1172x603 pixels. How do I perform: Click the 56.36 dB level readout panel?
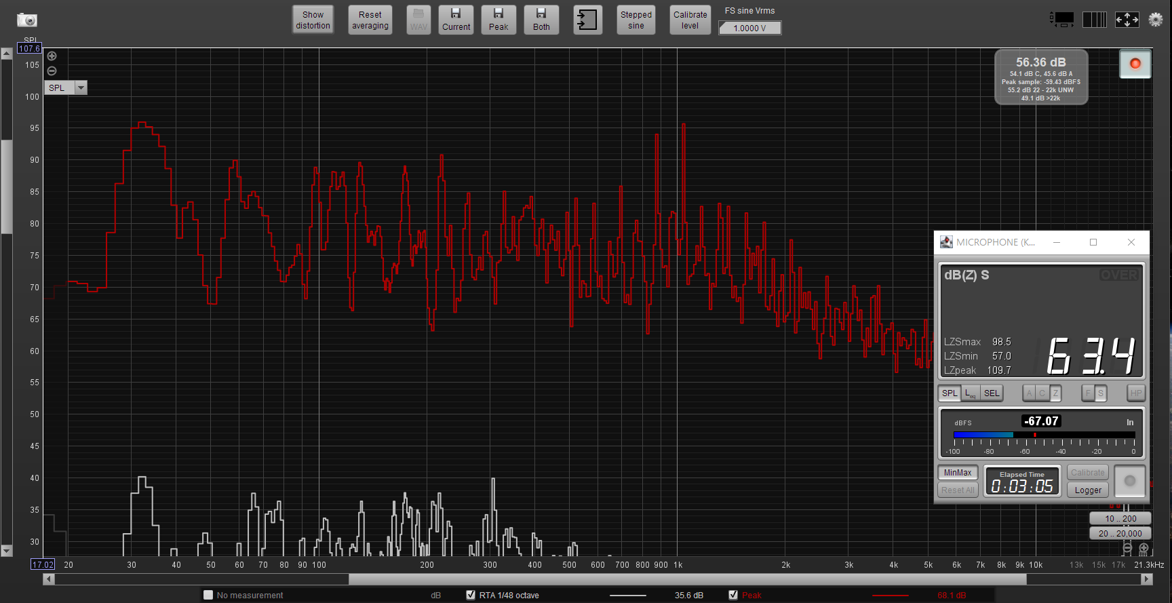pyautogui.click(x=1041, y=77)
